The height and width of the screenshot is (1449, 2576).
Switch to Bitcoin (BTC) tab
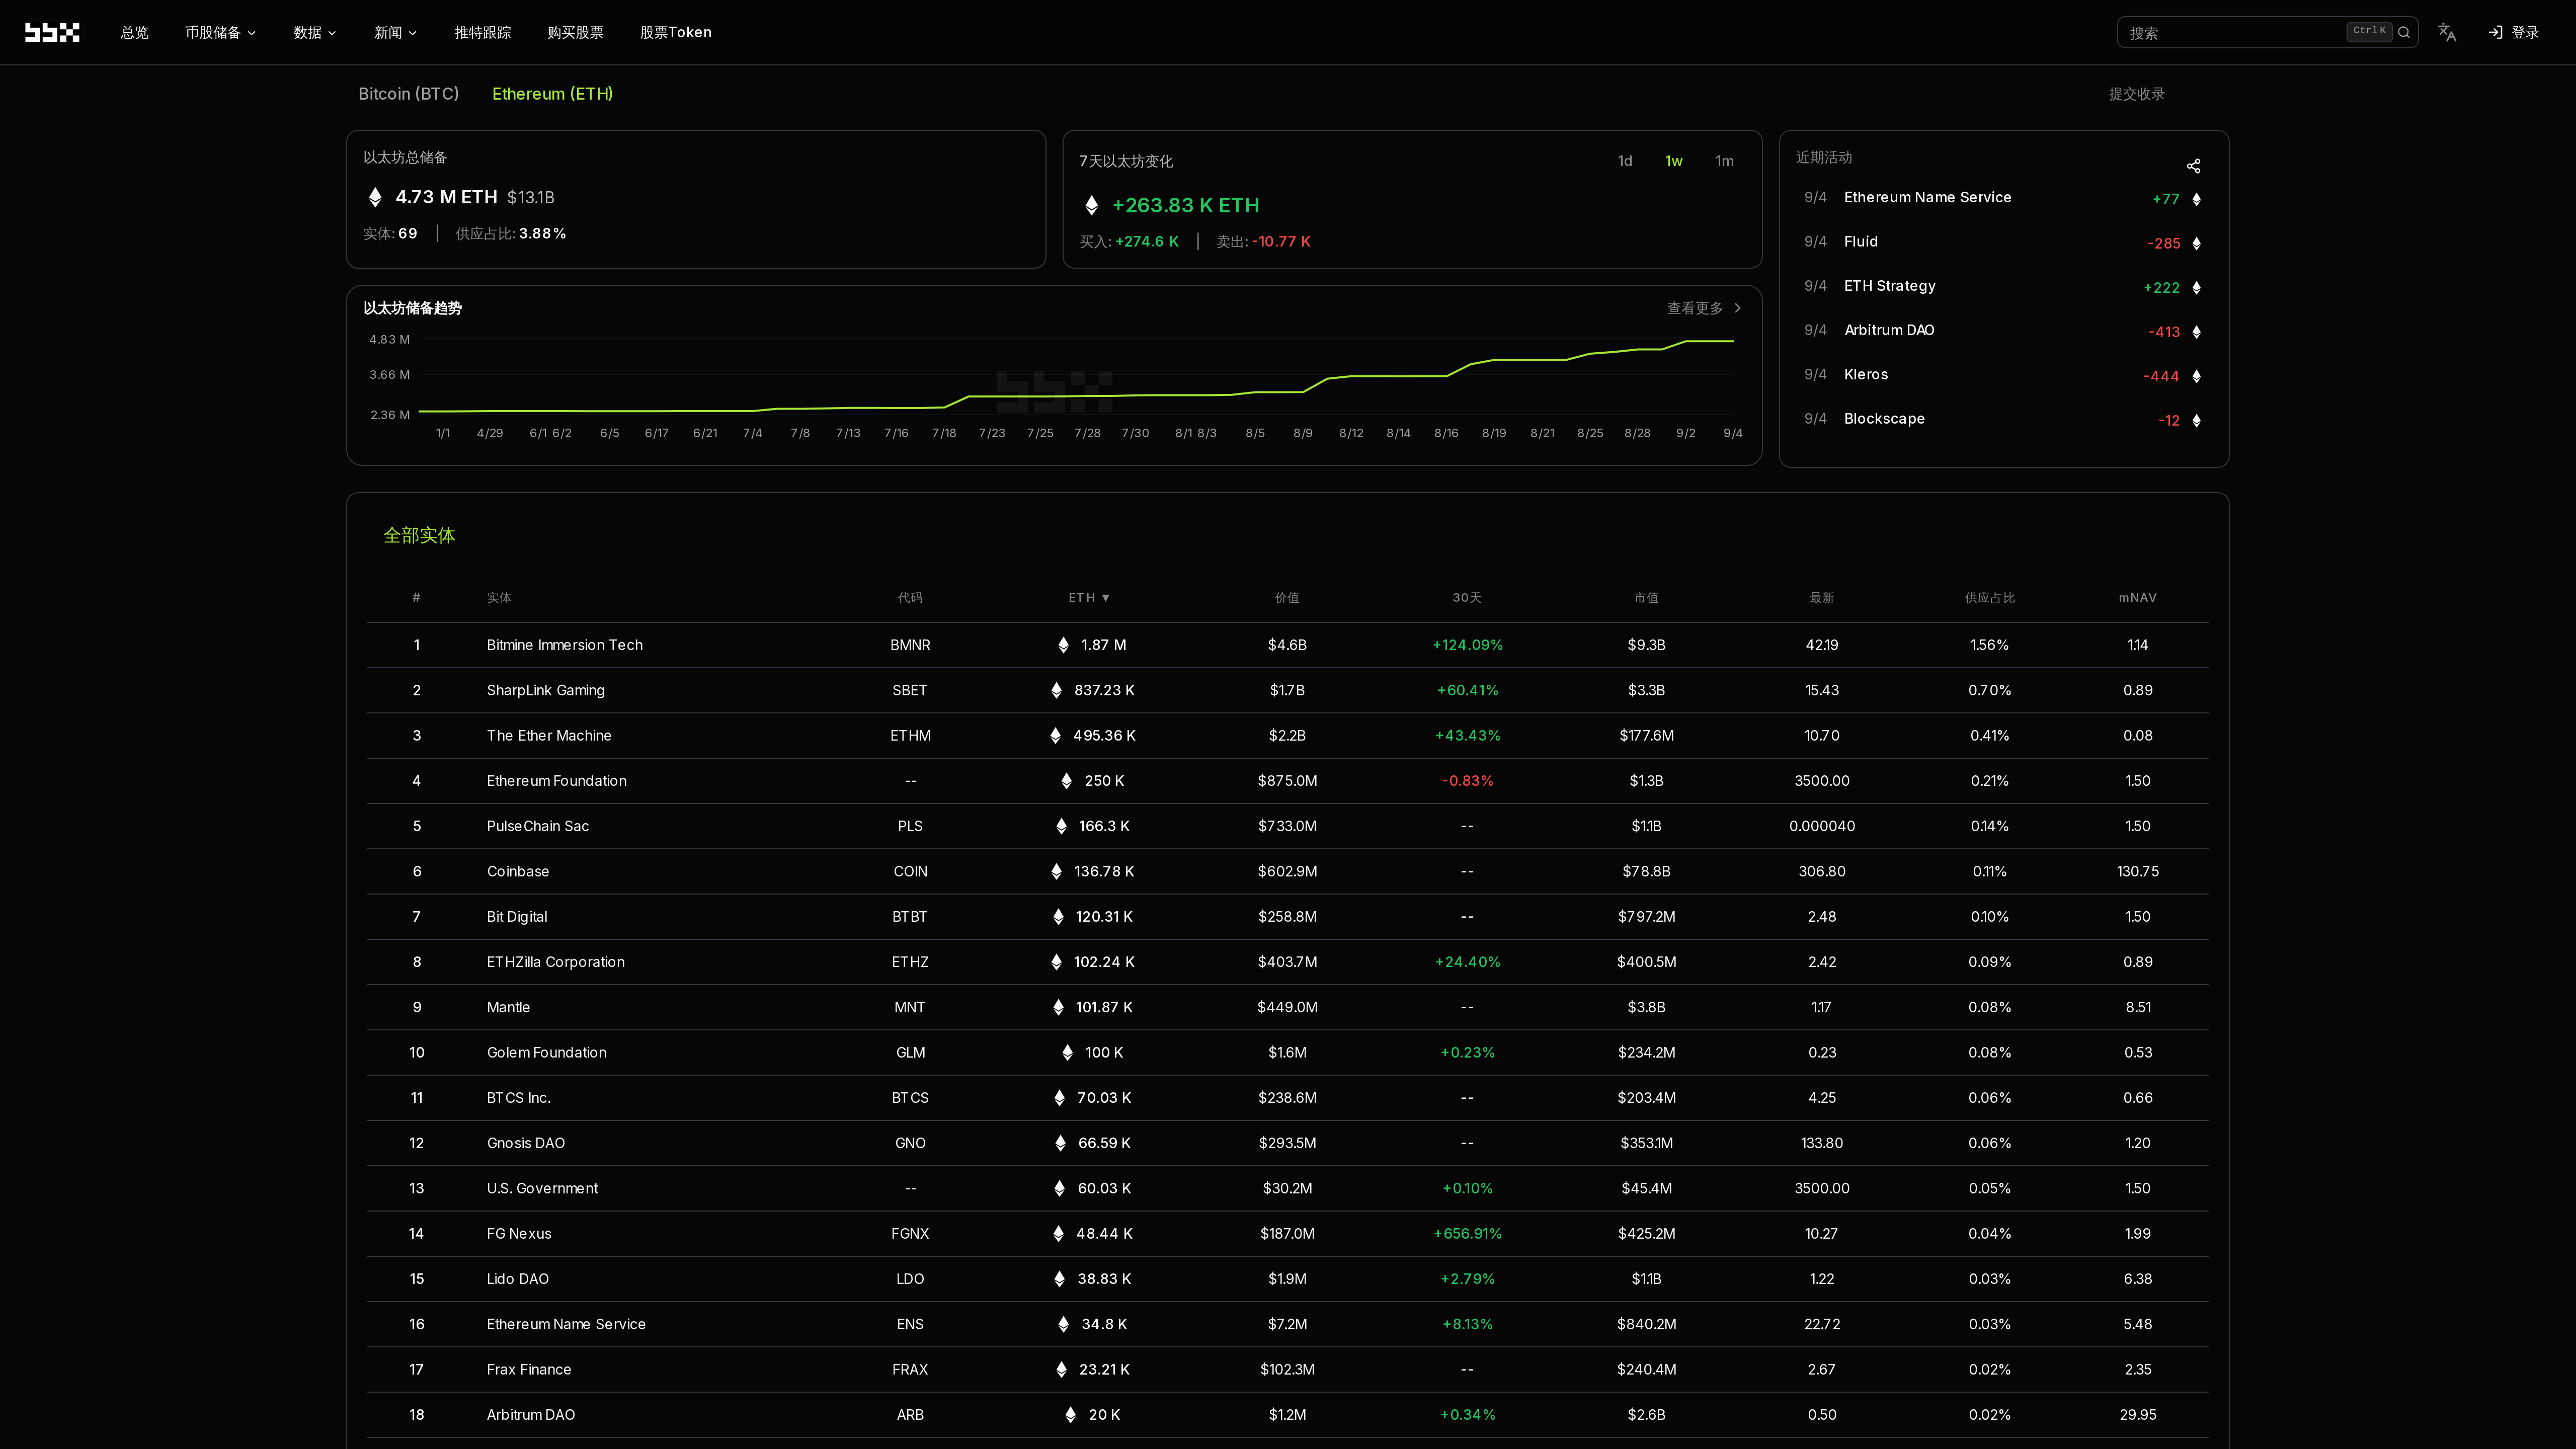[408, 93]
